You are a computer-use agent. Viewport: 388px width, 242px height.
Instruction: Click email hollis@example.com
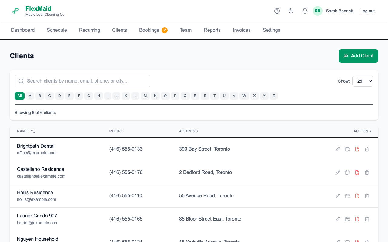click(37, 199)
